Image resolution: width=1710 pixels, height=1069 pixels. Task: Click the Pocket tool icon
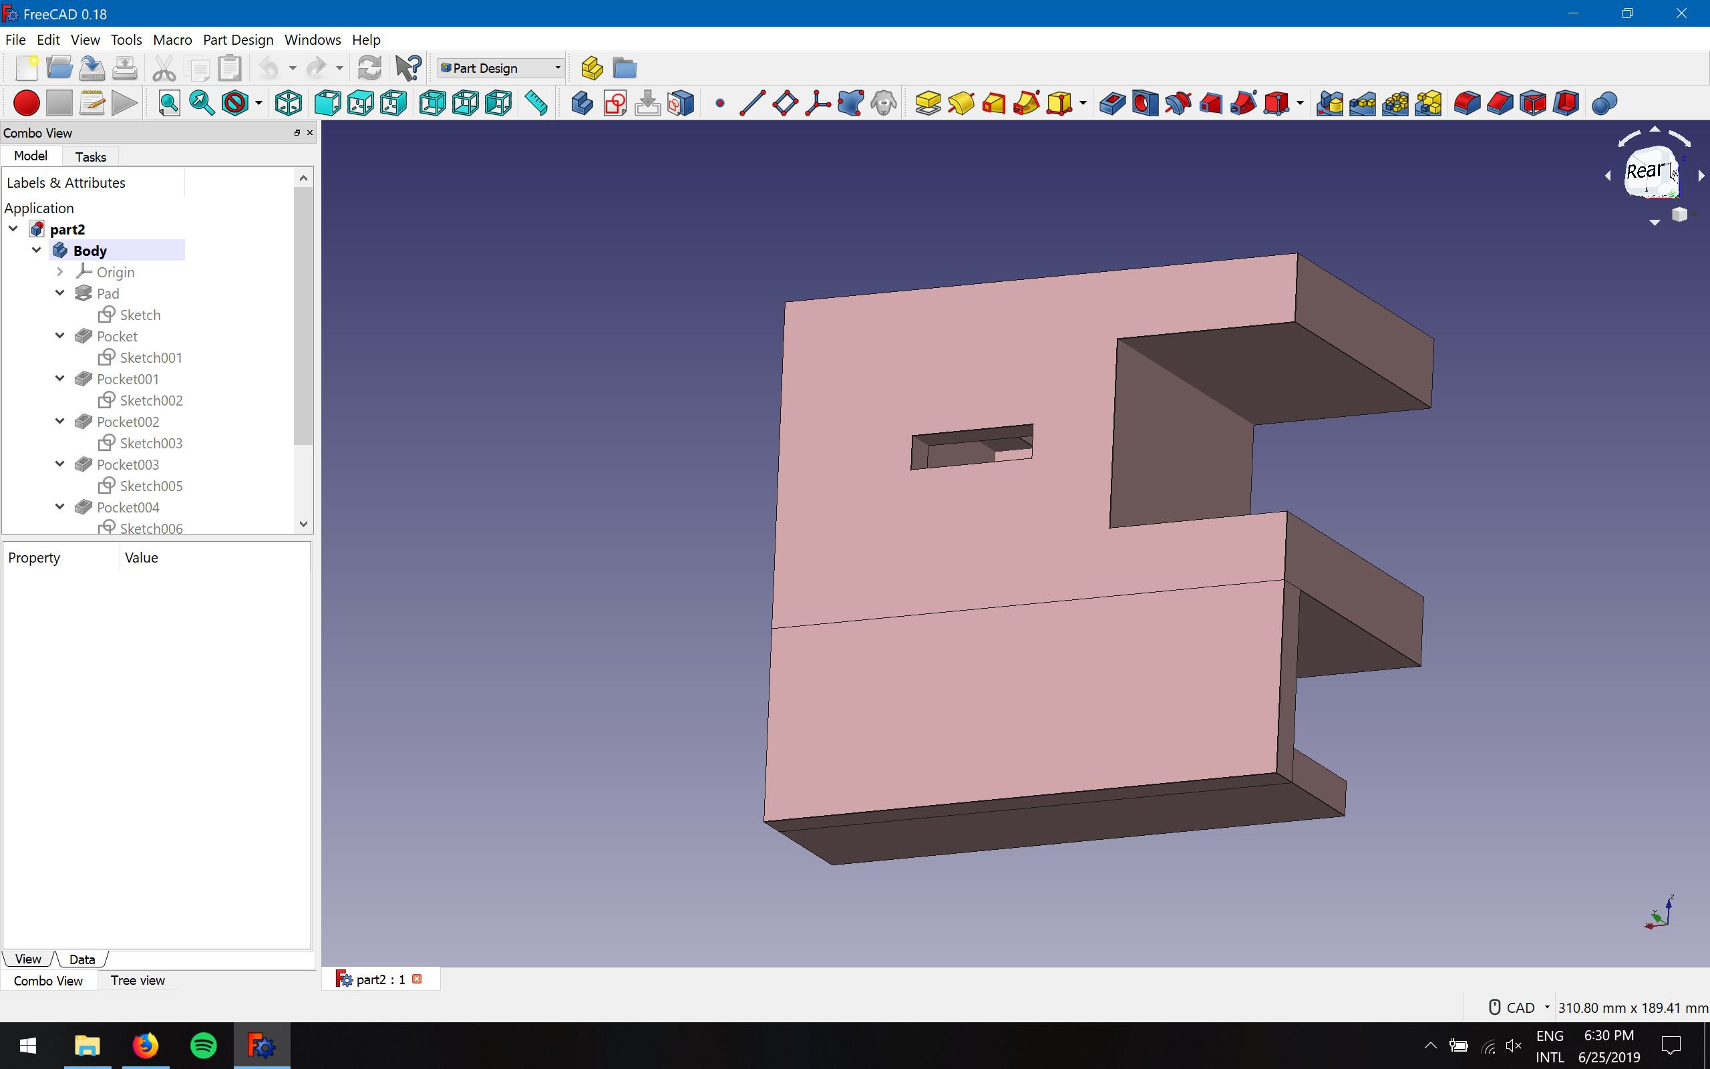pos(1112,103)
